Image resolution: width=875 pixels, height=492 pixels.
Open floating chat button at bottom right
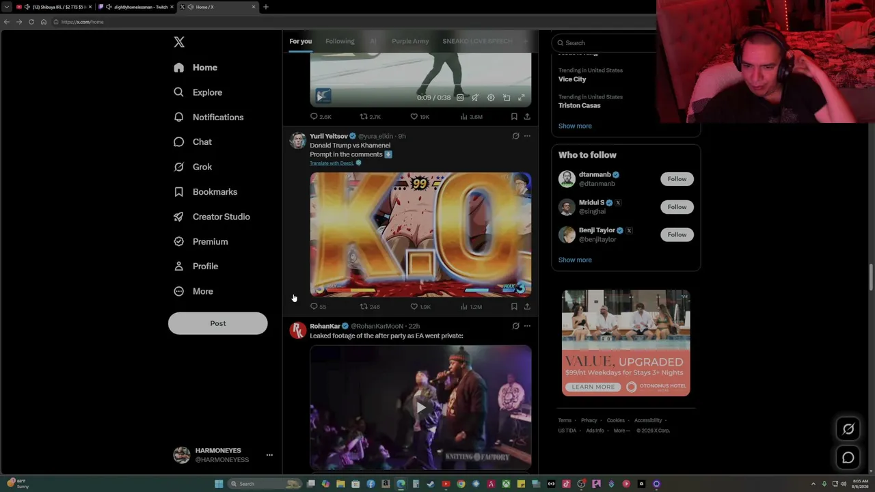[x=848, y=458]
